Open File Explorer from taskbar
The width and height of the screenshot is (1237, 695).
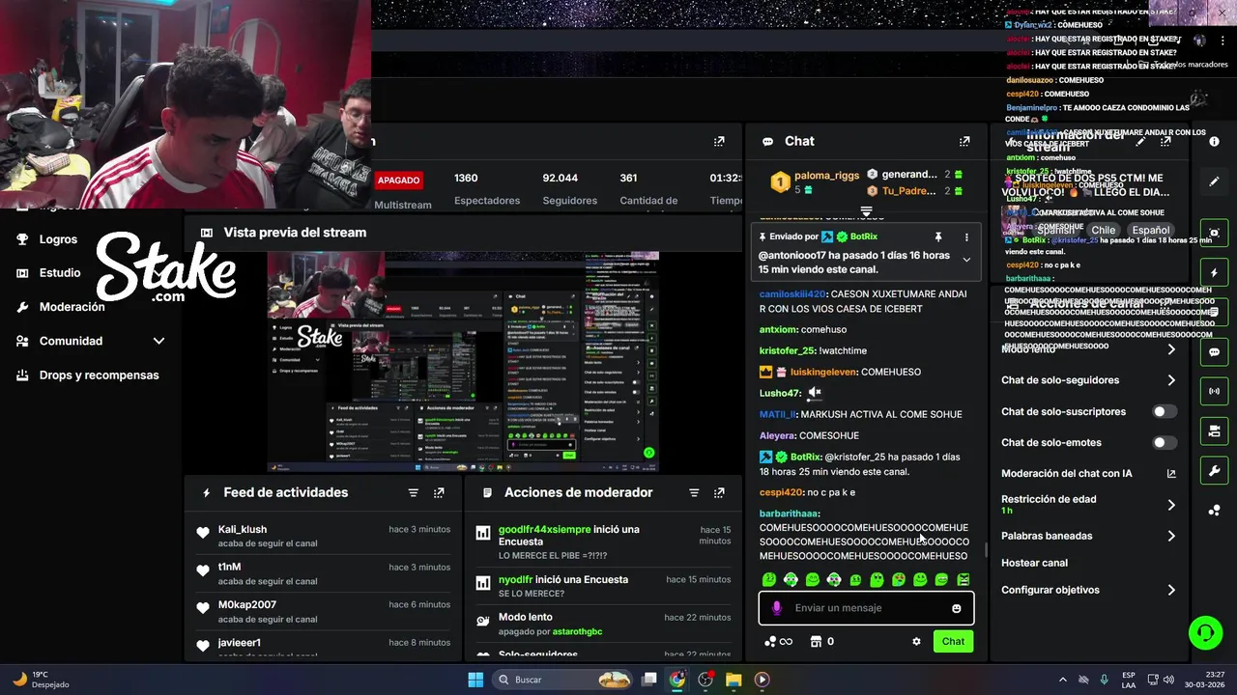[x=734, y=680]
